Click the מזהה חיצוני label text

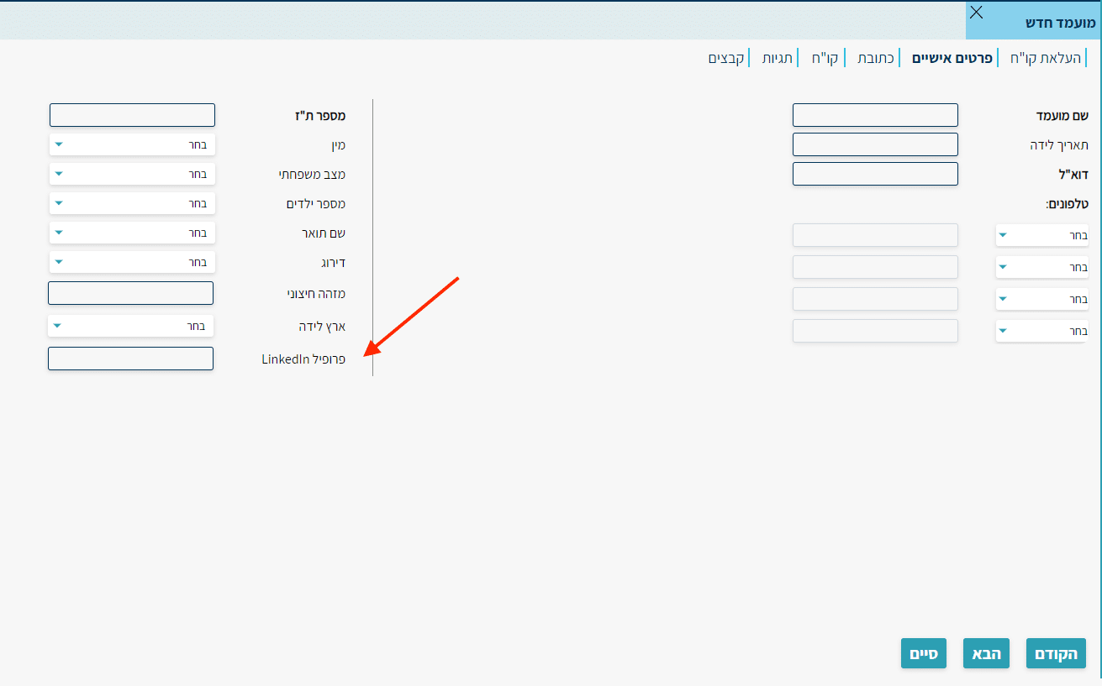pyautogui.click(x=316, y=294)
